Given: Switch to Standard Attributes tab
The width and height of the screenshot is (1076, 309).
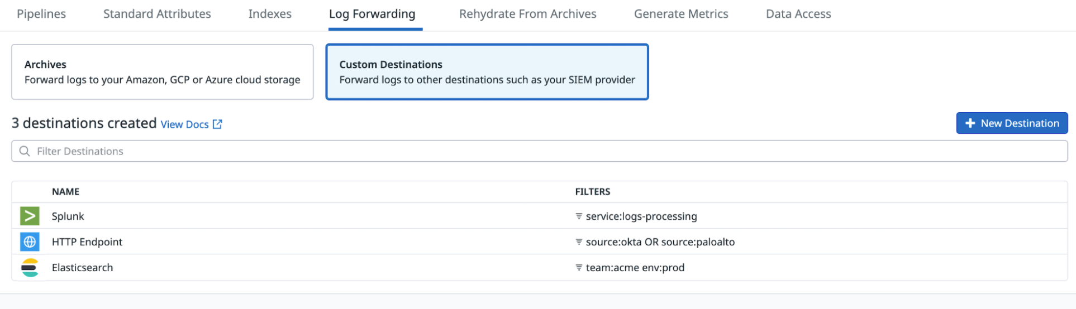Looking at the screenshot, I should [157, 14].
